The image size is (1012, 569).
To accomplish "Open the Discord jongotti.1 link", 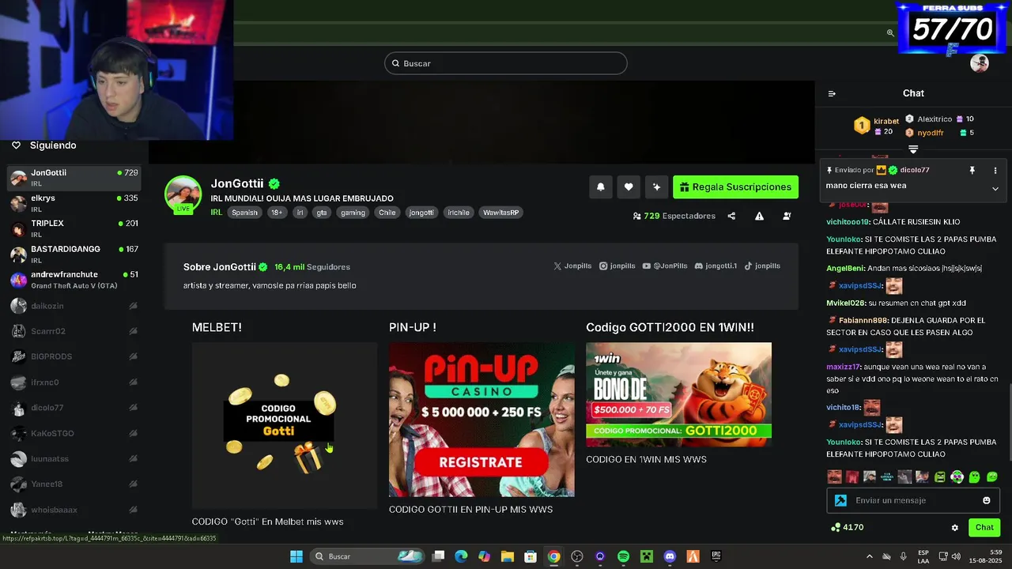I will click(716, 266).
